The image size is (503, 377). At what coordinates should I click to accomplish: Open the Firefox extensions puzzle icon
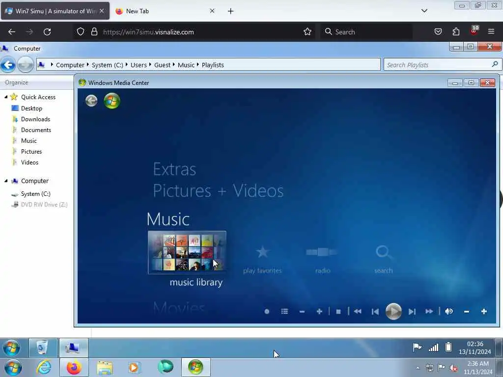point(456,31)
